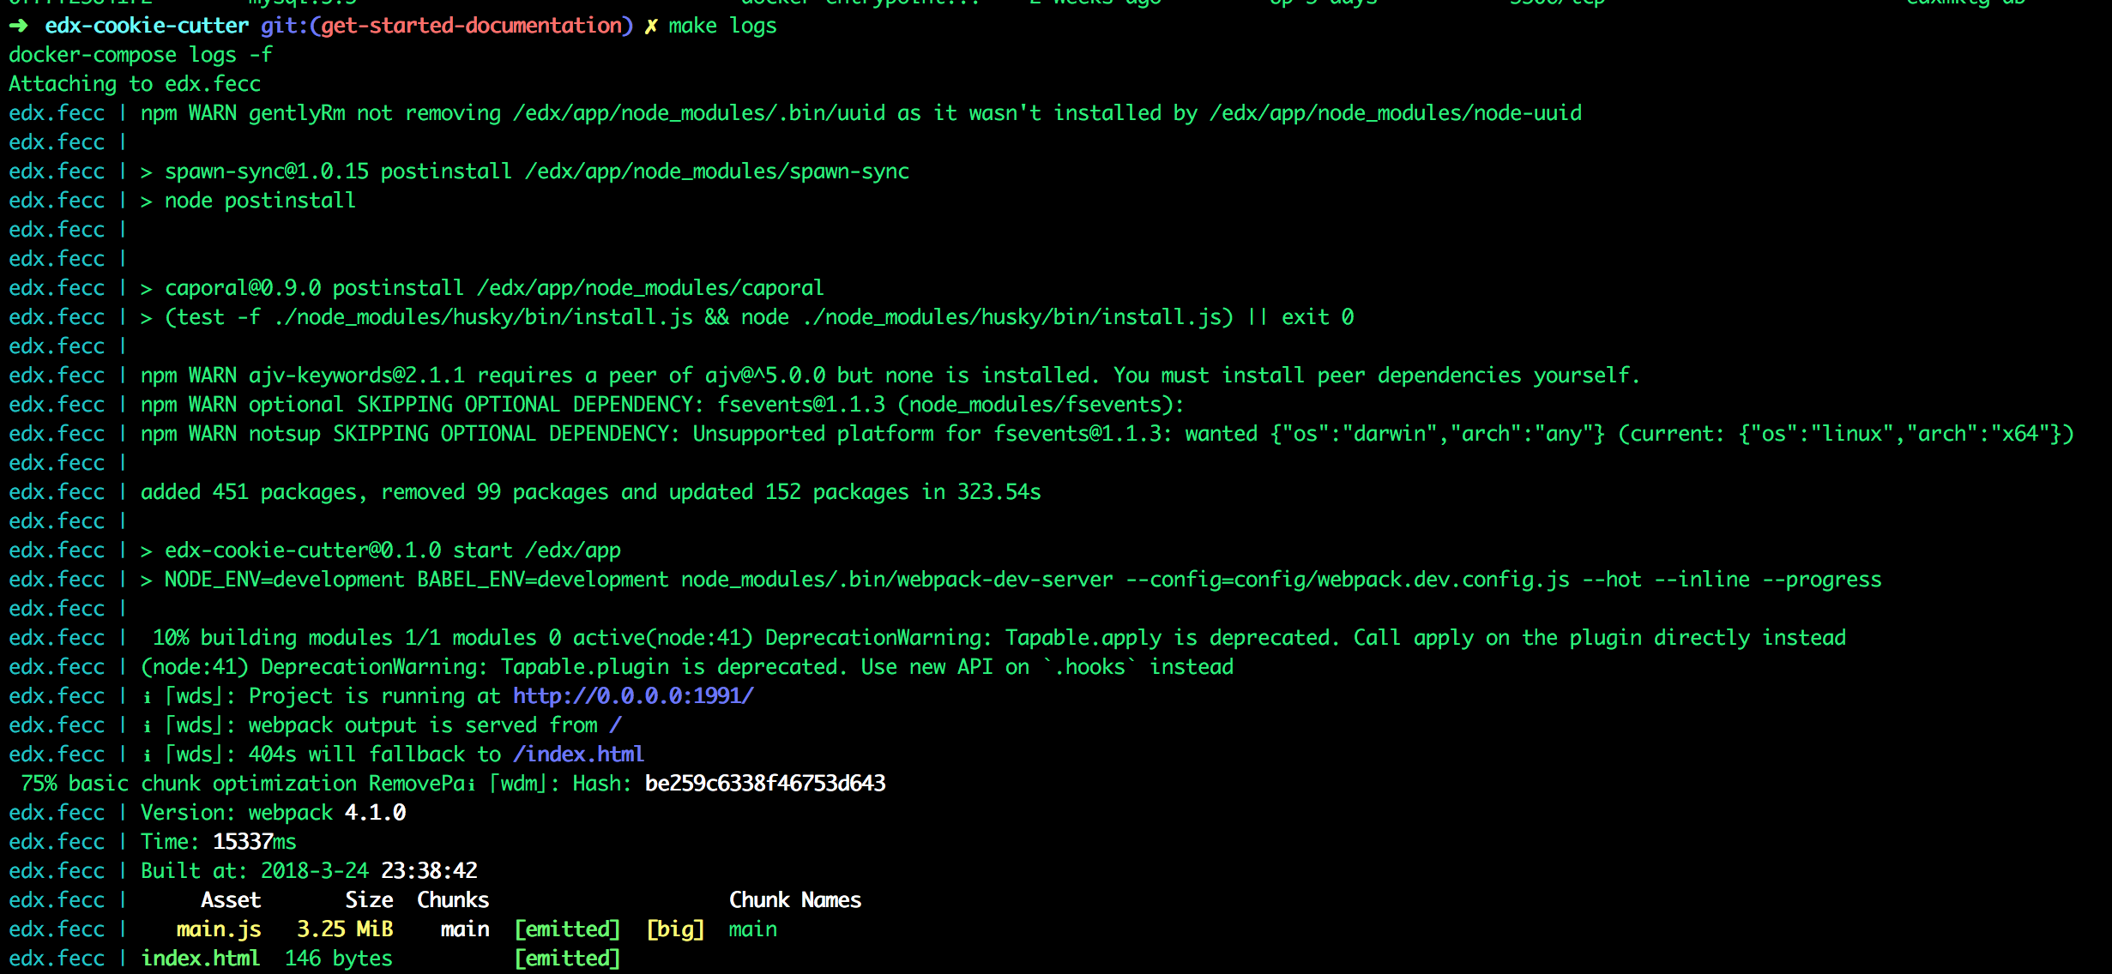Click the Chunk Names column header
Screen dimensions: 2112x974
(x=794, y=900)
